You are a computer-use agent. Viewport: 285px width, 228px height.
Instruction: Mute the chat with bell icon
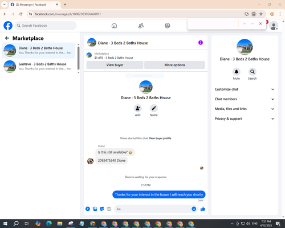click(x=237, y=72)
